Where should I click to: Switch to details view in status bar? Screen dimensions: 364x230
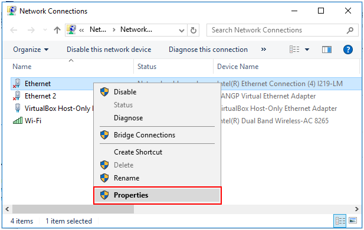(x=340, y=221)
